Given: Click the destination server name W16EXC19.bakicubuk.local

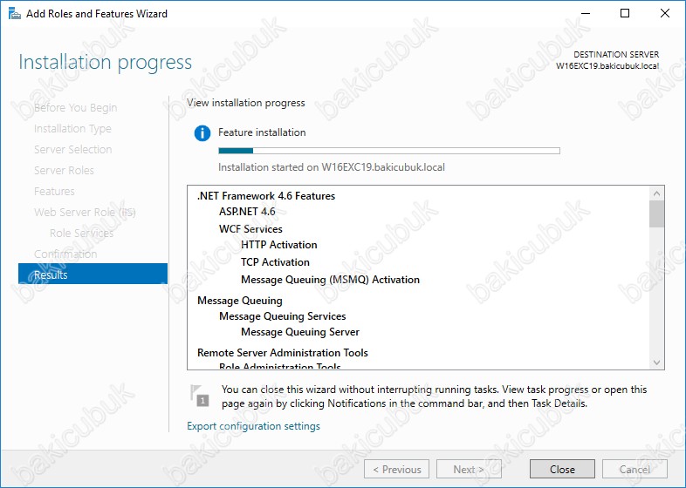Looking at the screenshot, I should click(x=607, y=66).
